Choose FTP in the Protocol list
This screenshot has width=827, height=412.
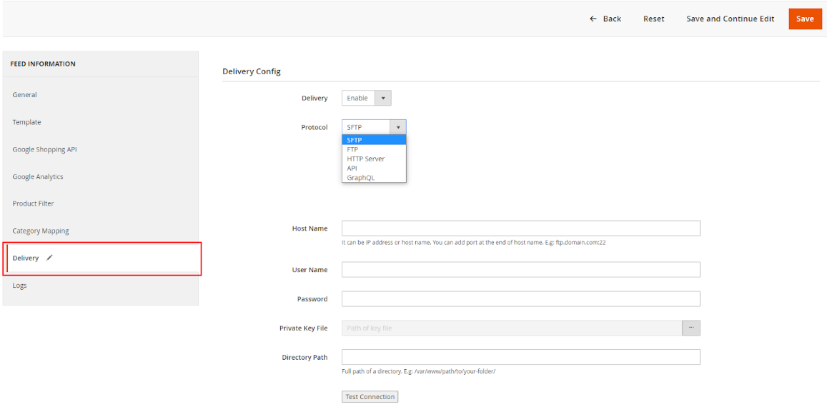pos(353,149)
